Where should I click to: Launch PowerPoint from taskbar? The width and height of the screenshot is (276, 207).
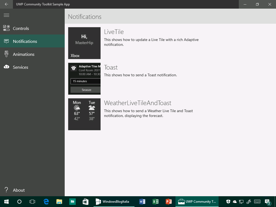coord(168,202)
